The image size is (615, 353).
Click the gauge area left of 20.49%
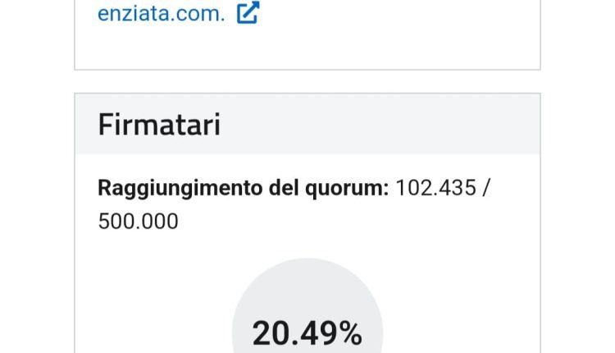tap(243, 328)
